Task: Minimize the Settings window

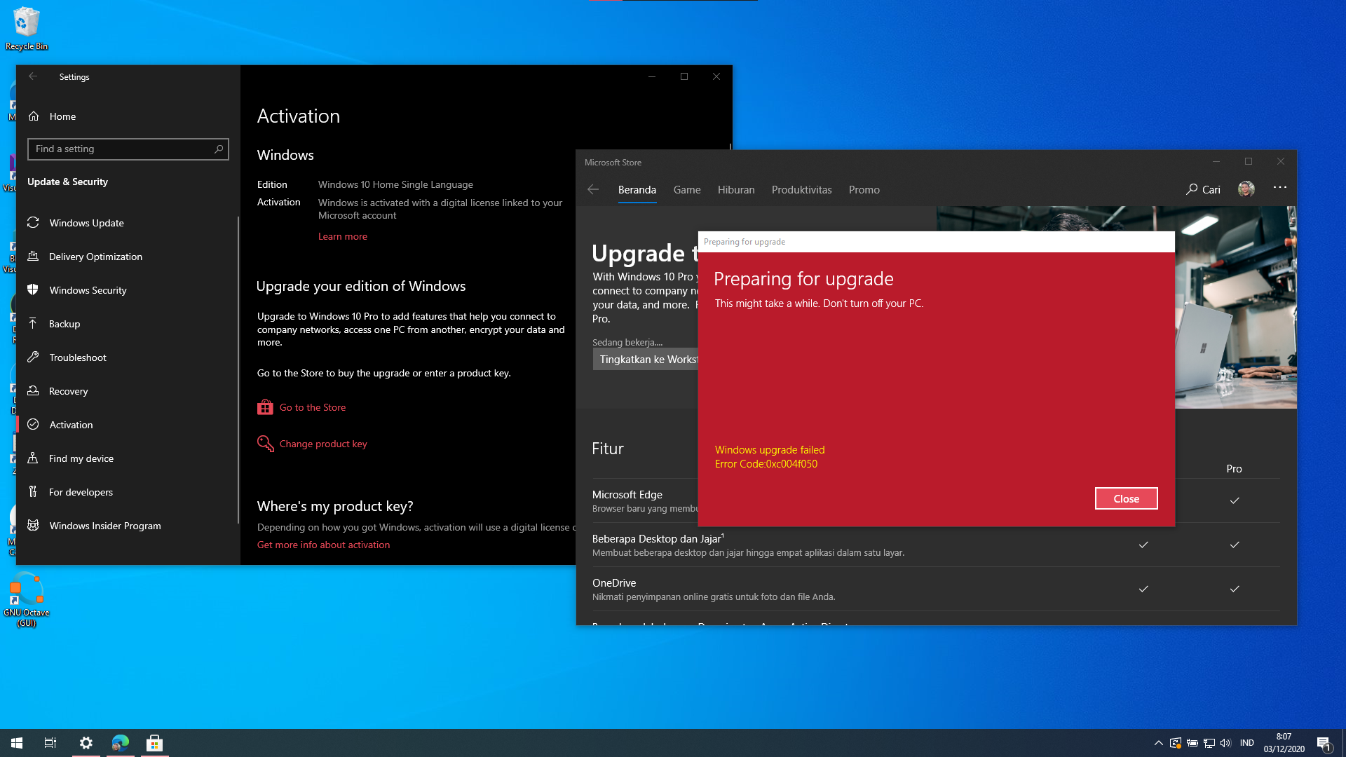Action: [x=652, y=76]
